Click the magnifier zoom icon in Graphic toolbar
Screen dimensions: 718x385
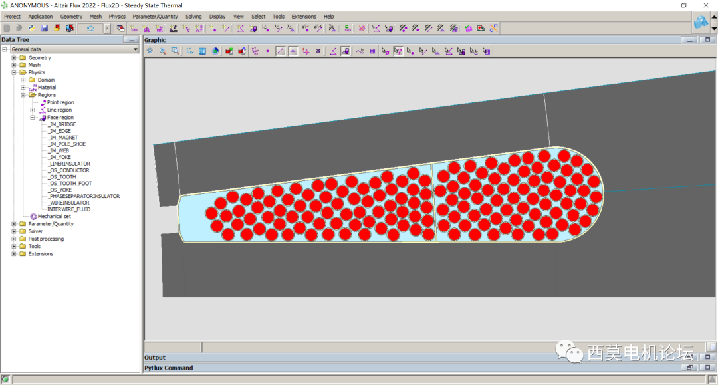[x=162, y=51]
